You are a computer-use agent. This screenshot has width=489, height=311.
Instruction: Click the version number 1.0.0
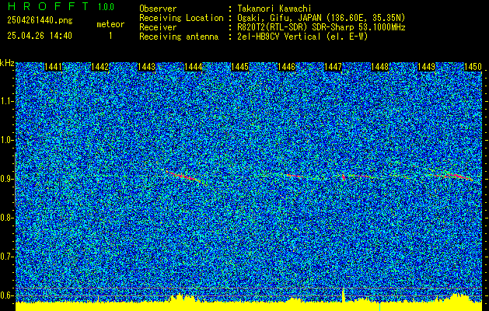[x=106, y=7]
